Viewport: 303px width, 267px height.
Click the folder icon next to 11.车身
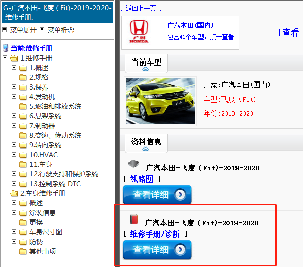(x=23, y=164)
